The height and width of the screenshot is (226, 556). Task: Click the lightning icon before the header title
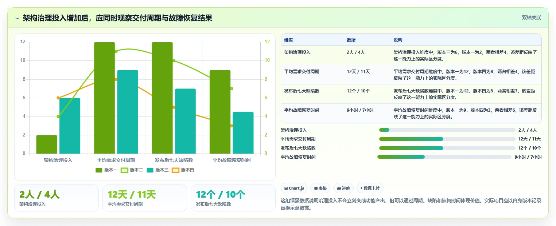click(x=17, y=18)
